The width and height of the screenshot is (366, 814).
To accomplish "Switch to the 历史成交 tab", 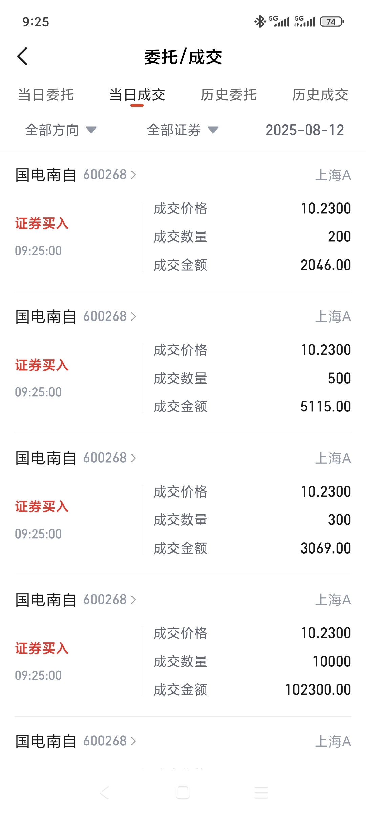I will point(320,95).
